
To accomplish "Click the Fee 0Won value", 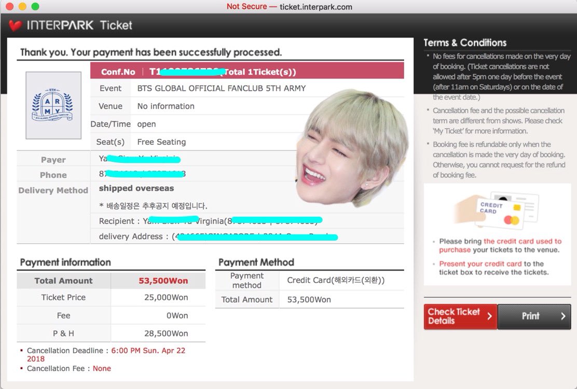I will click(x=177, y=315).
